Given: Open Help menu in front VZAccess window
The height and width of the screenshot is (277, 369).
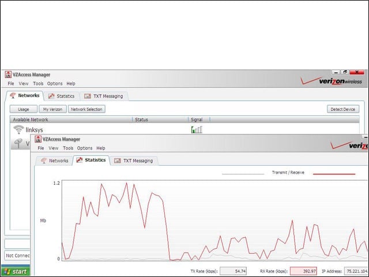Looking at the screenshot, I should tap(101, 148).
